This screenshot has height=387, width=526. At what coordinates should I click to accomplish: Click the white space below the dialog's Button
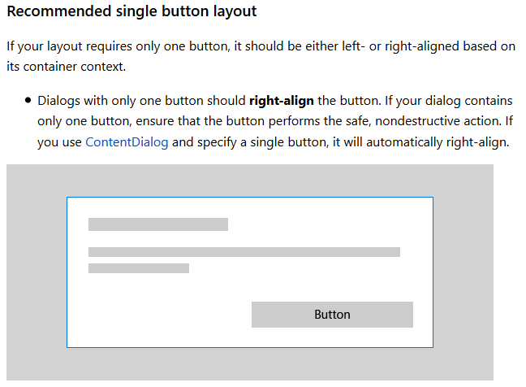tap(332, 337)
